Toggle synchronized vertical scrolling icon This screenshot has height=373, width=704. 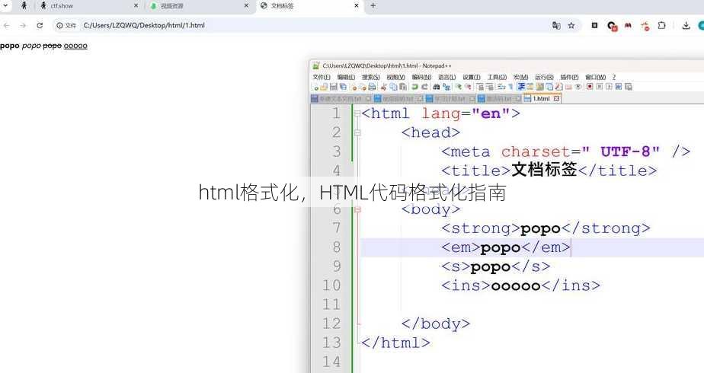(x=482, y=87)
